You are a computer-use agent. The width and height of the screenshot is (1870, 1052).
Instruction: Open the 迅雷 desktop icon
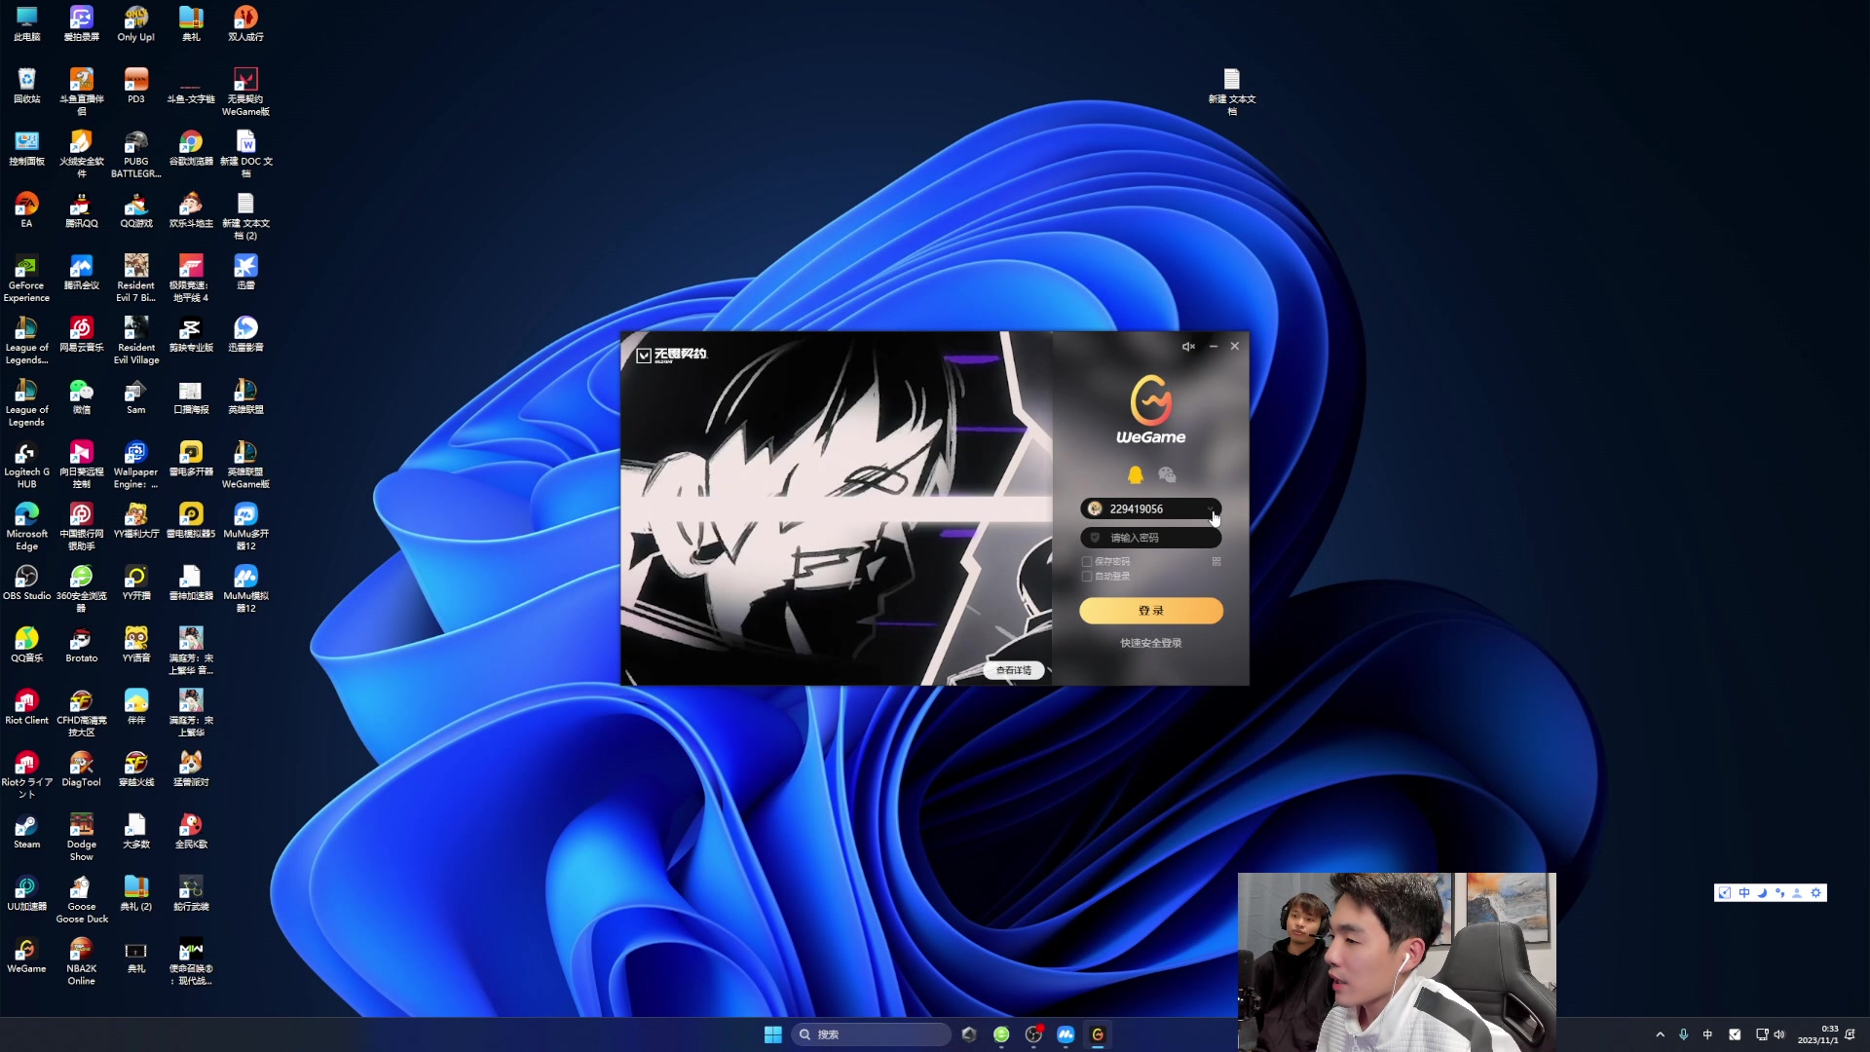[x=245, y=272]
